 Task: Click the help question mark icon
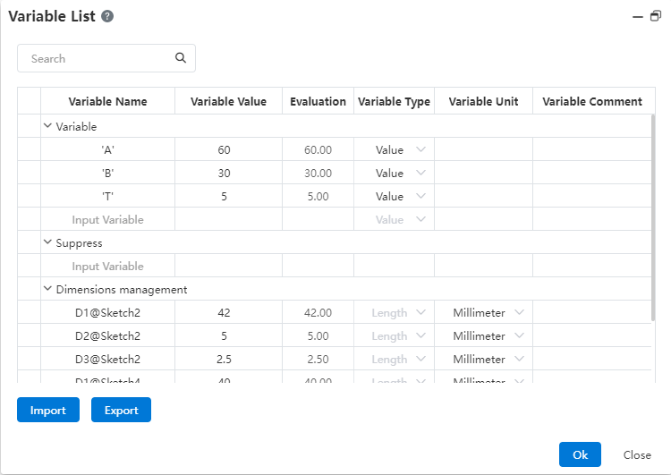click(x=107, y=16)
